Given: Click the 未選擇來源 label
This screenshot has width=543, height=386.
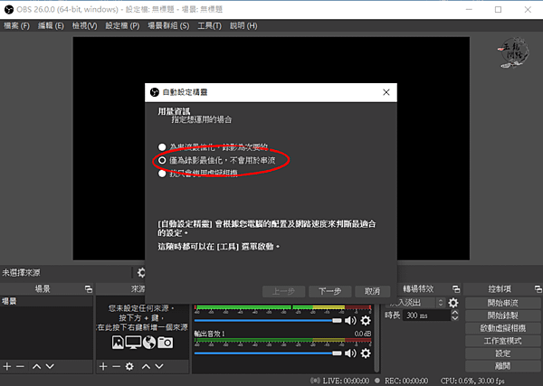Looking at the screenshot, I should 21,273.
